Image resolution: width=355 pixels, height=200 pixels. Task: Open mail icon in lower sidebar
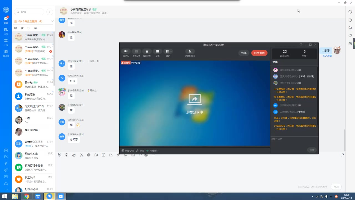pyautogui.click(x=6, y=177)
